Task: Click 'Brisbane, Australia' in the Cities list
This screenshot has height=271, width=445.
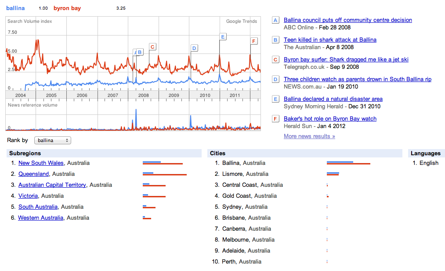Action: click(x=246, y=218)
